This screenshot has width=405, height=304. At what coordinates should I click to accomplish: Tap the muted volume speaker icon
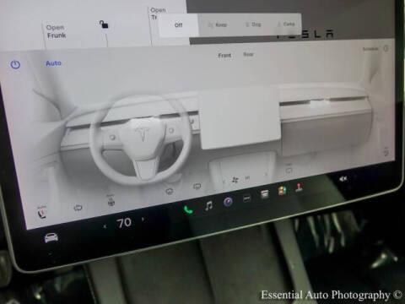(343, 179)
